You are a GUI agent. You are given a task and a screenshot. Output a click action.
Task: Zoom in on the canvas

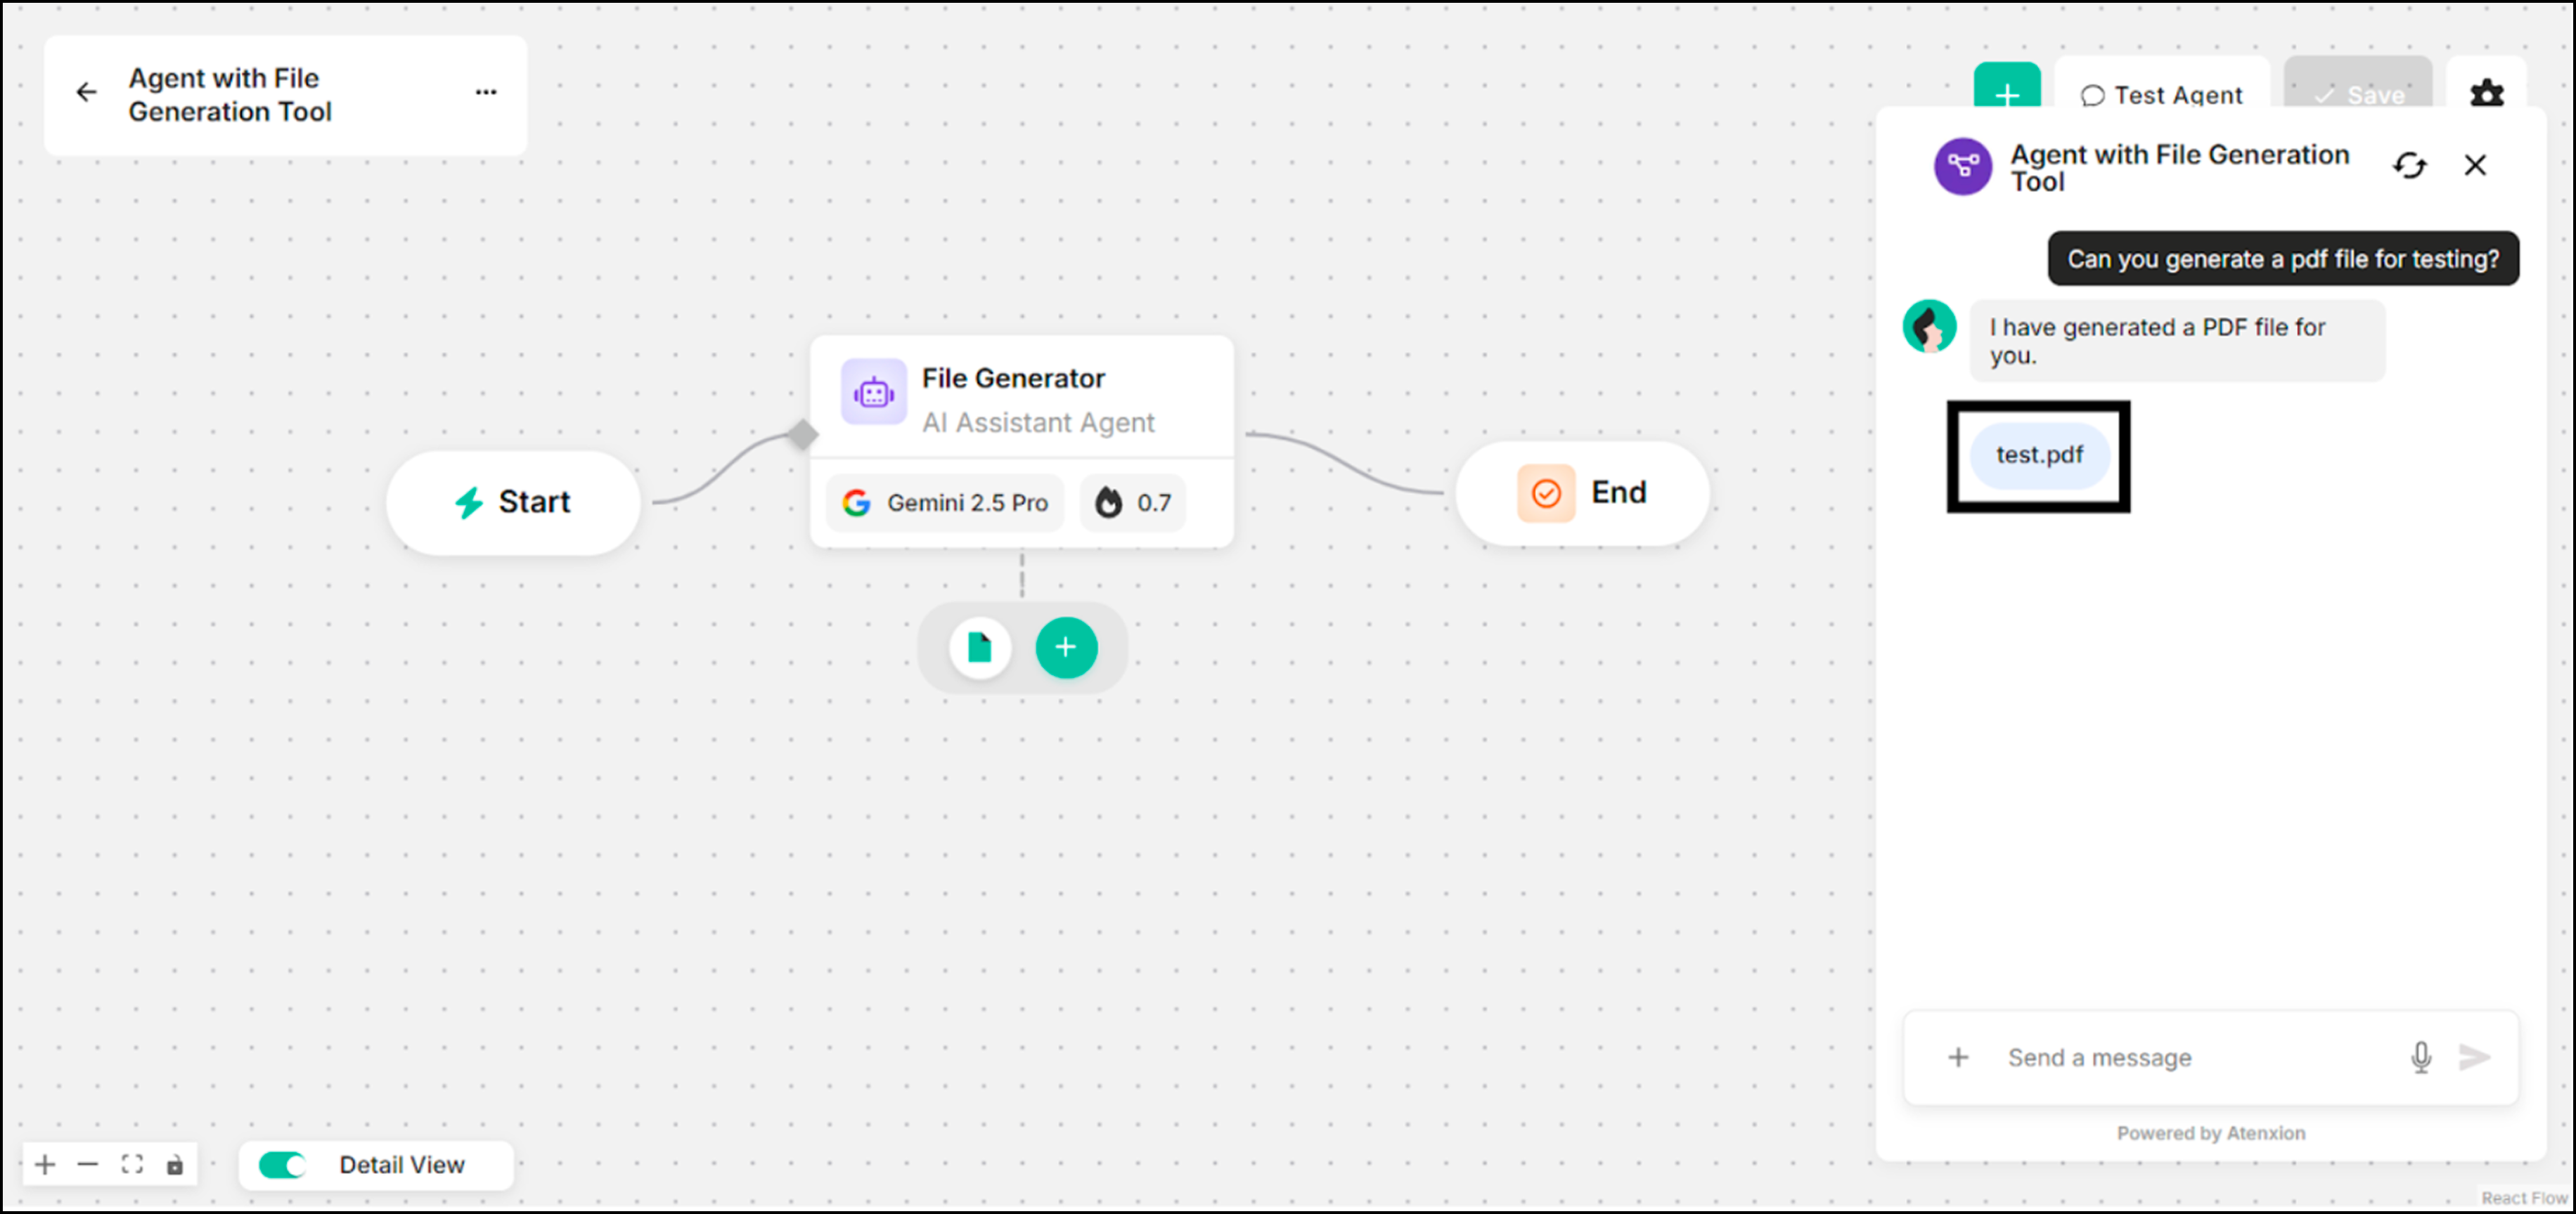tap(44, 1163)
